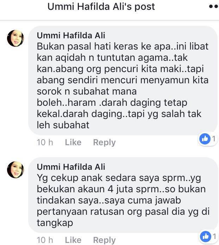Tap profile picture beside 'Bukan pasal hati' comment
219x245 pixels.
coord(15,38)
